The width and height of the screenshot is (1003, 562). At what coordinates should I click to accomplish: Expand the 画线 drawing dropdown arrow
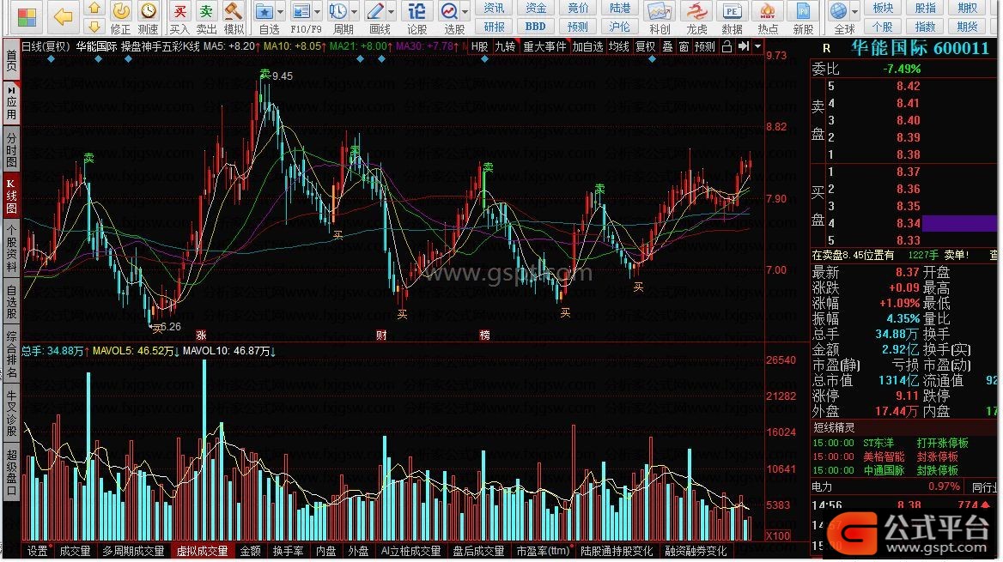pos(391,11)
